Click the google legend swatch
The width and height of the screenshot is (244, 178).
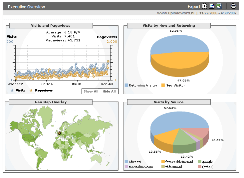point(200,162)
